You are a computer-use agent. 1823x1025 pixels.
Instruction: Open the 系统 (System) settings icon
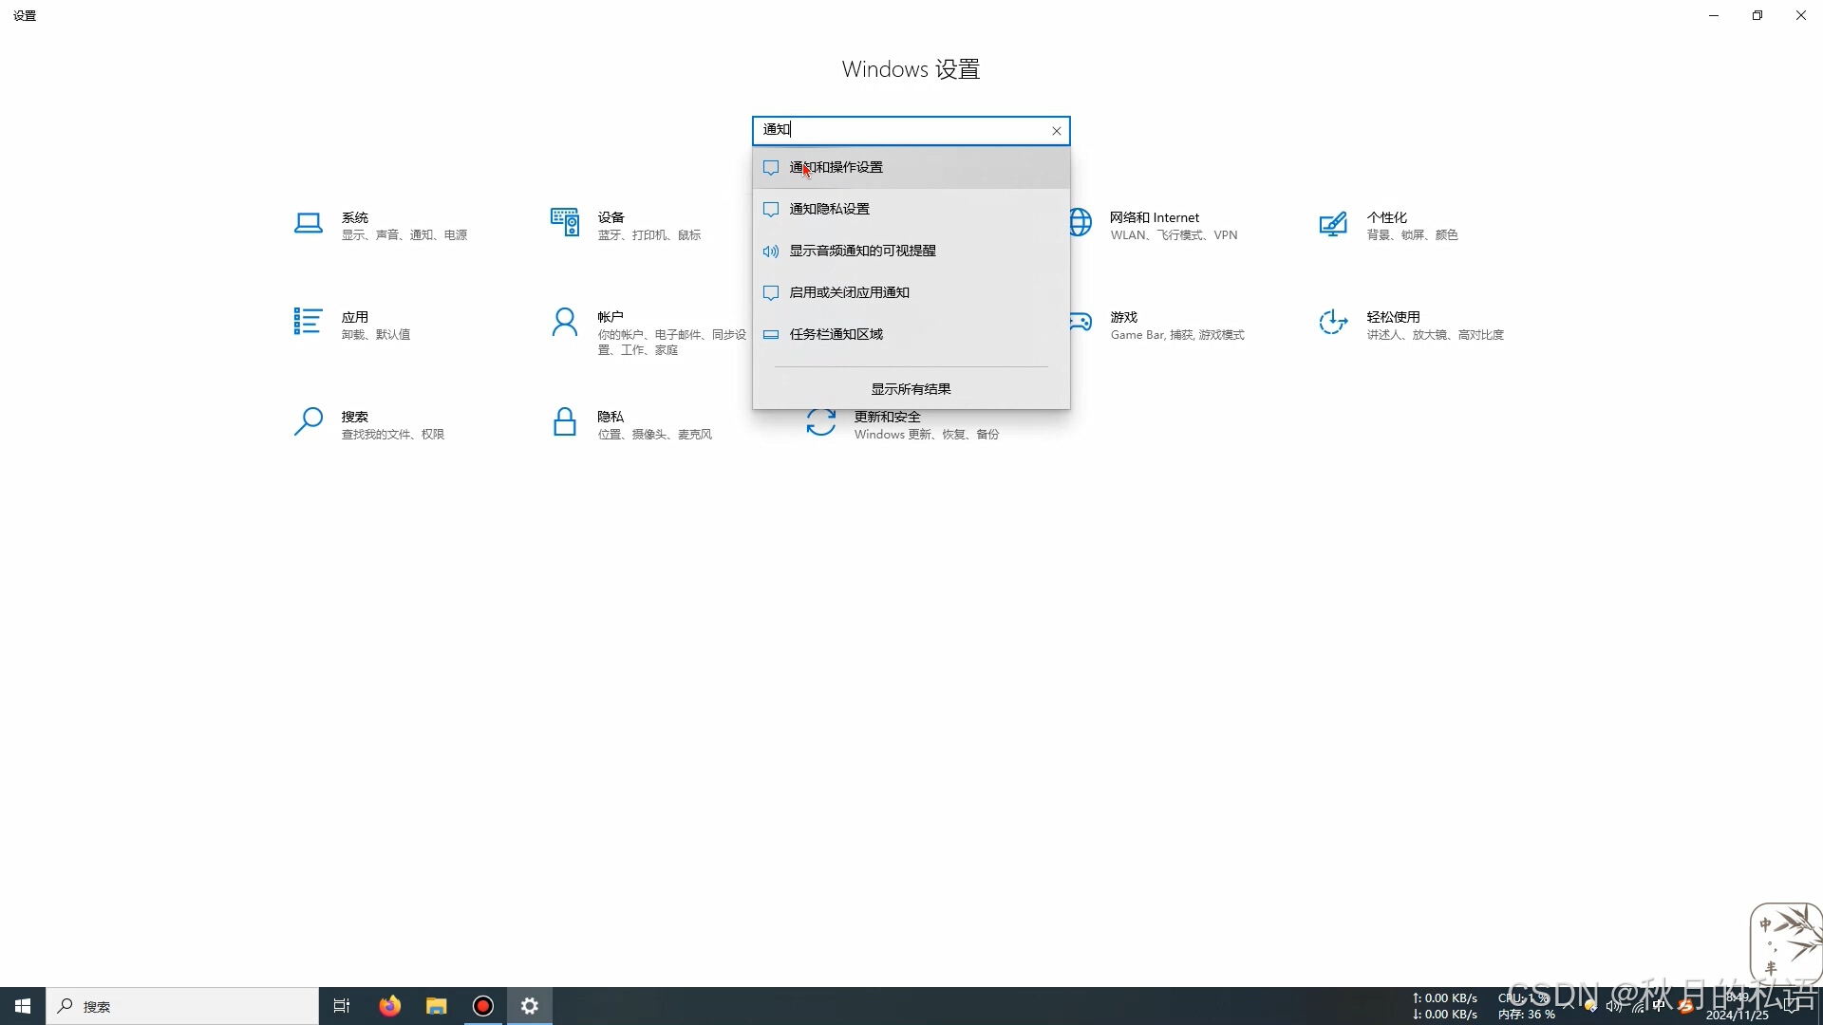(309, 224)
